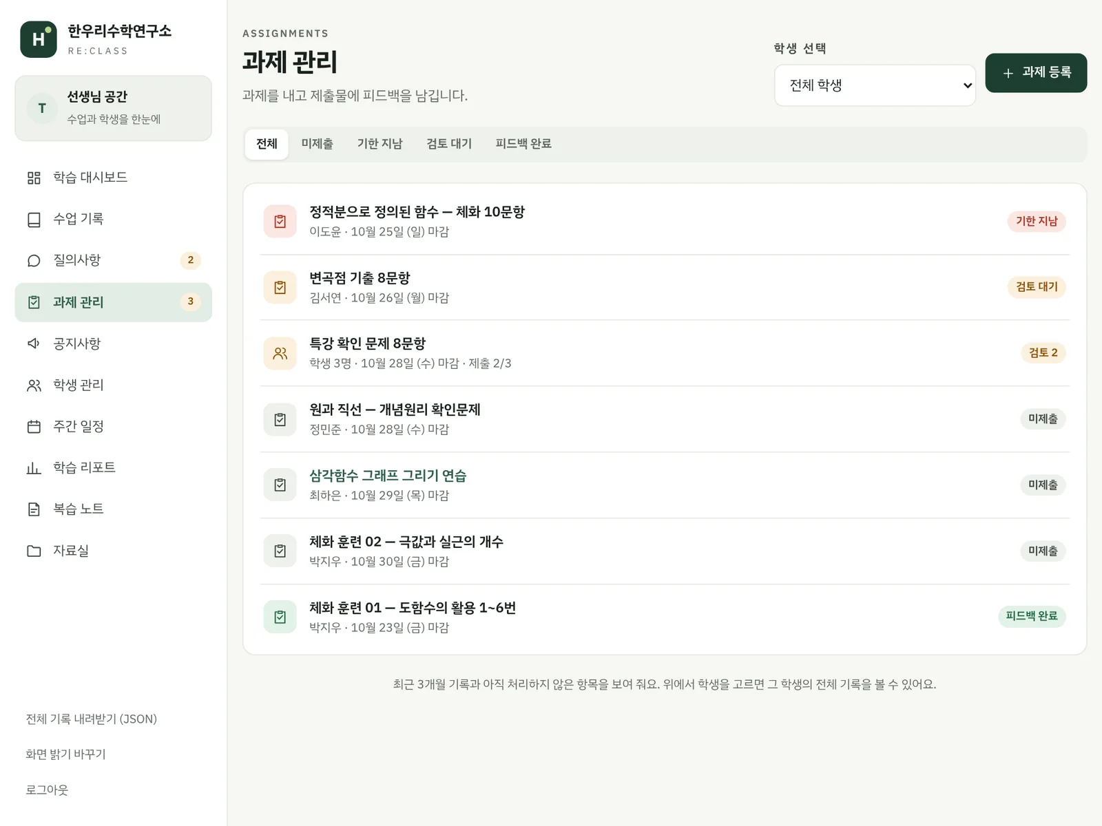
Task: Click the 학생 관리 people icon
Action: click(x=34, y=385)
